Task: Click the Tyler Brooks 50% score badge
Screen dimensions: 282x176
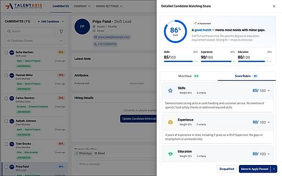Action: point(61,143)
